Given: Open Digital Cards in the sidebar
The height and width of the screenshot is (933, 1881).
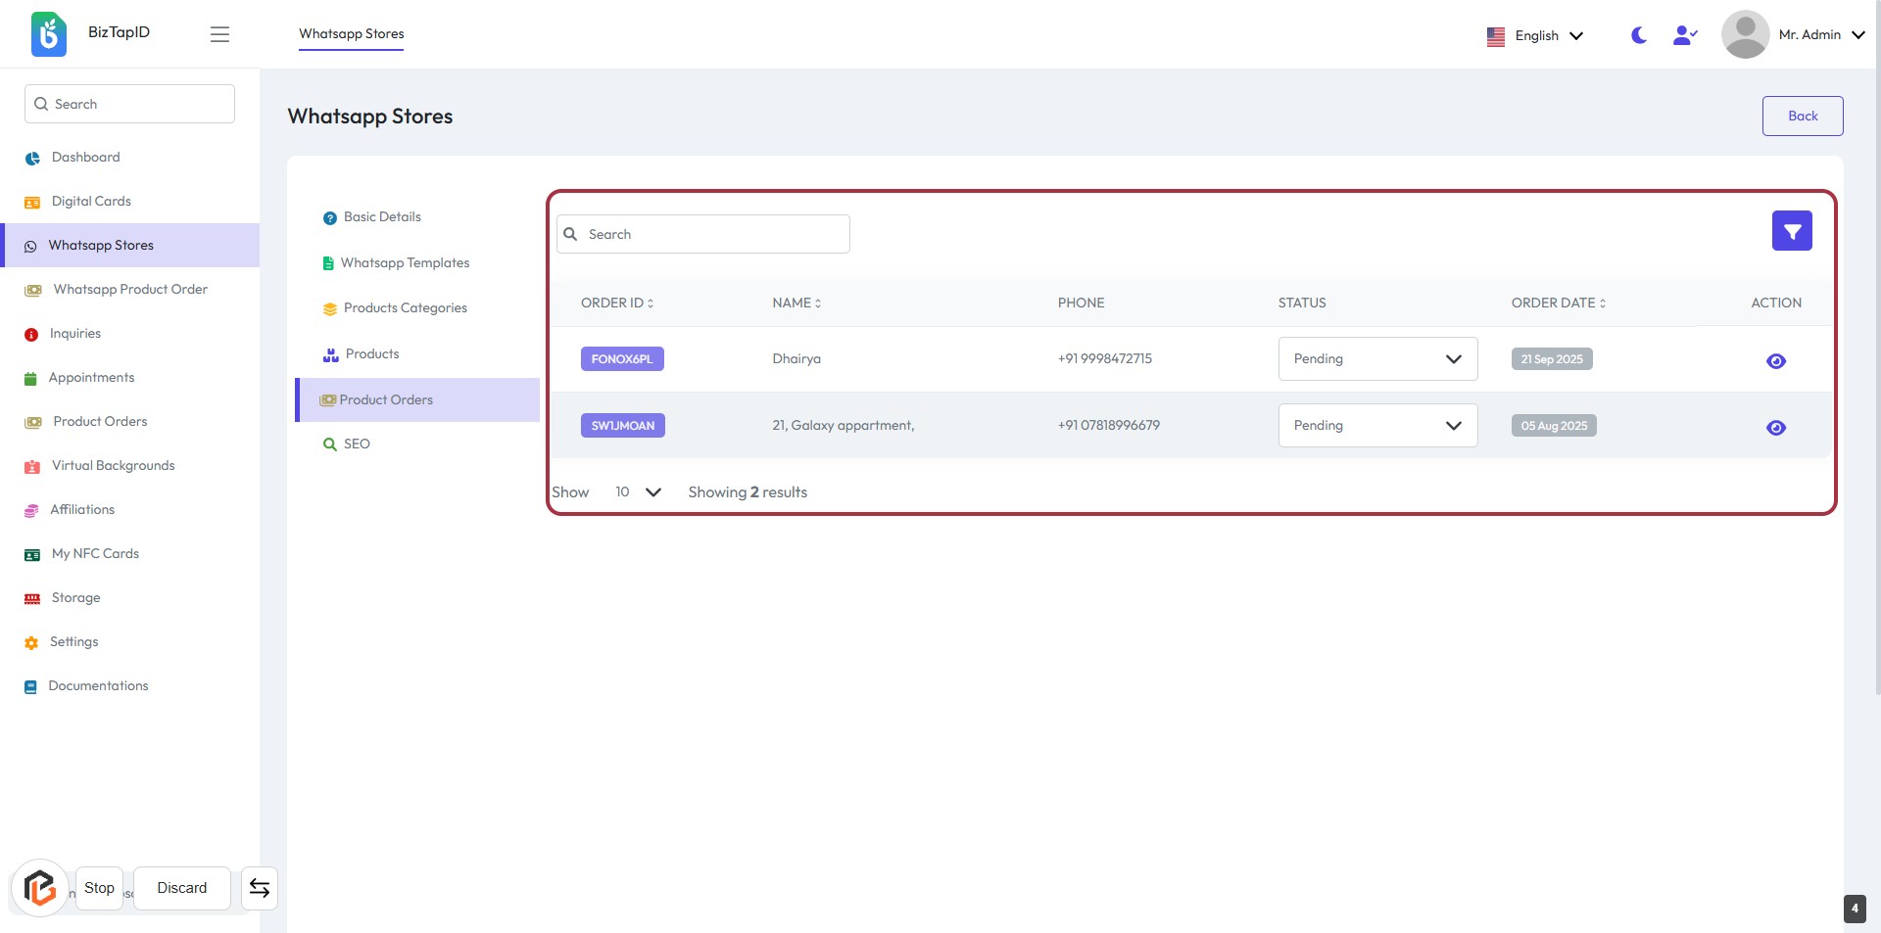Looking at the screenshot, I should click(x=91, y=202).
